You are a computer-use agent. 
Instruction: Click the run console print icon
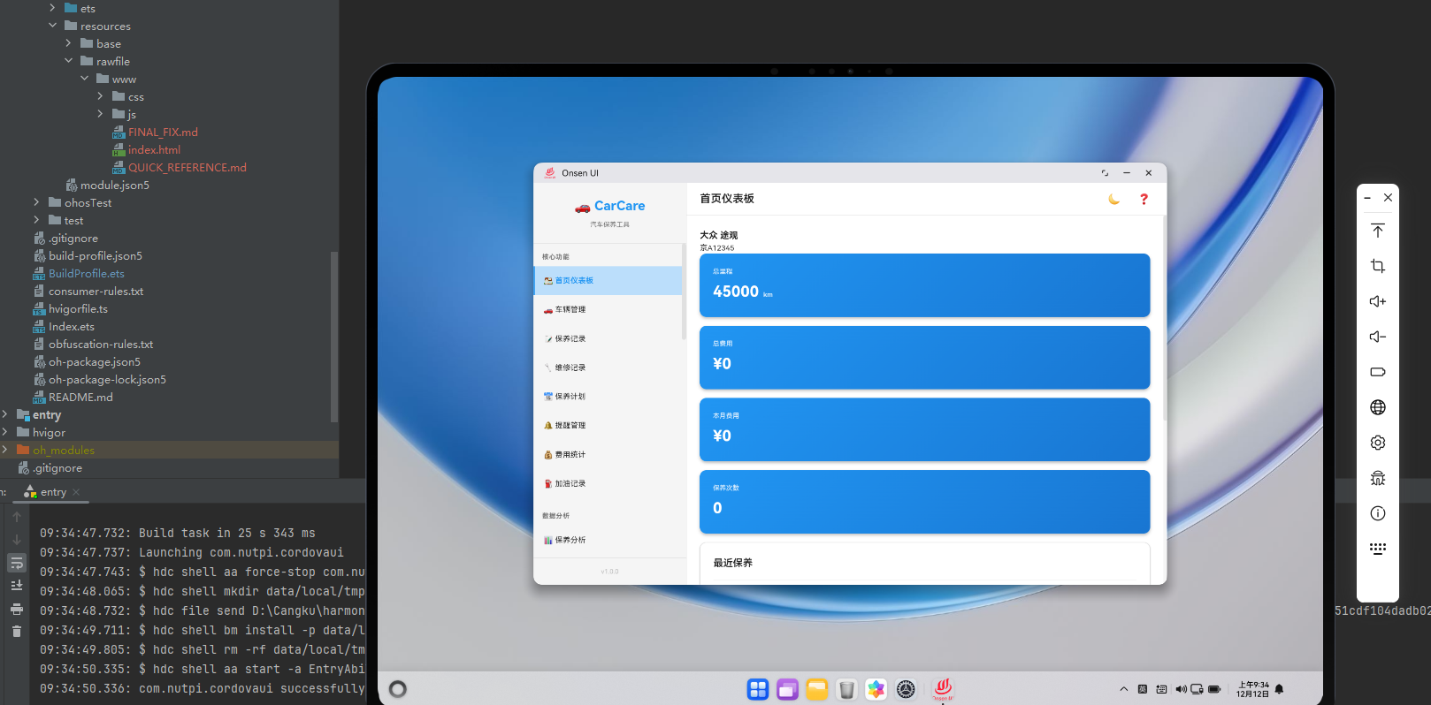(x=17, y=609)
